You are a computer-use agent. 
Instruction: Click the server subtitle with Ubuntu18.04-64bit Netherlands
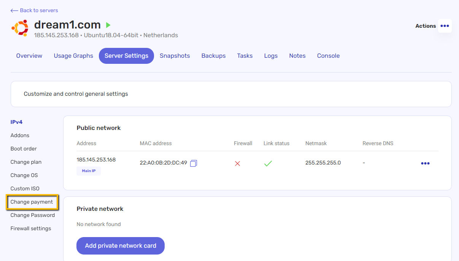coord(106,35)
